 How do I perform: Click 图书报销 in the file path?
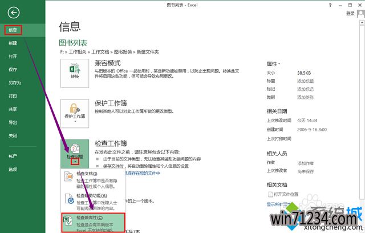coord(123,52)
